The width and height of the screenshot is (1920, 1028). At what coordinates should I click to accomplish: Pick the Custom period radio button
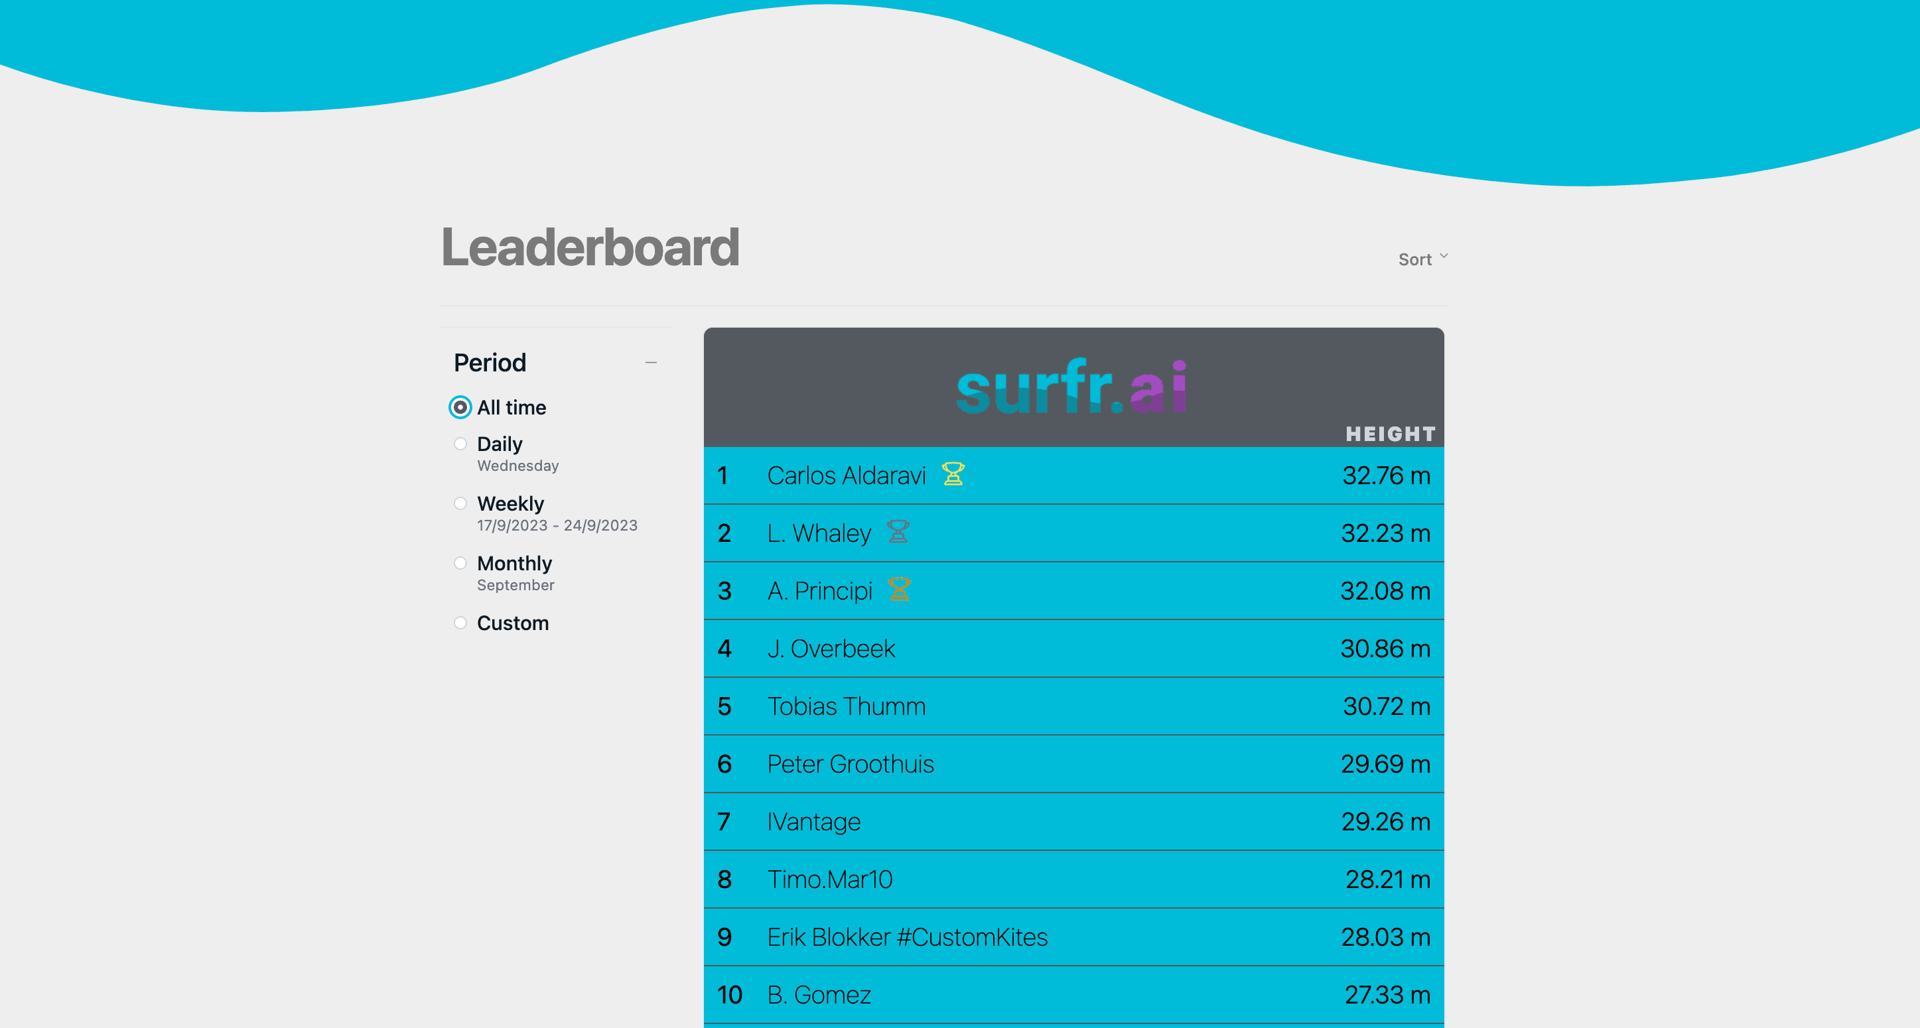point(460,623)
